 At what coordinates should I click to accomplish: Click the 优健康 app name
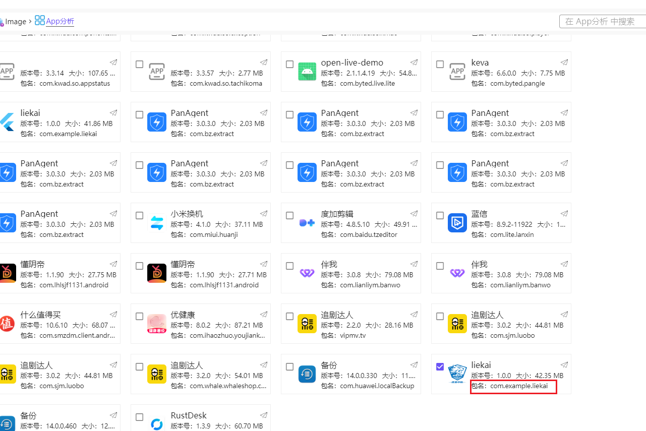(183, 315)
